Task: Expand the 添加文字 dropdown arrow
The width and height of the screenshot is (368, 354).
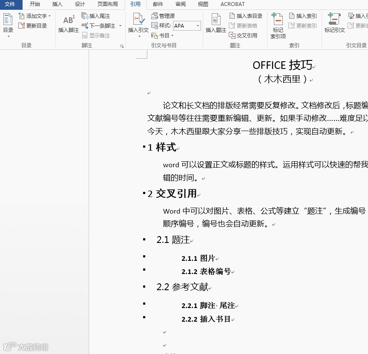Action: (x=49, y=16)
